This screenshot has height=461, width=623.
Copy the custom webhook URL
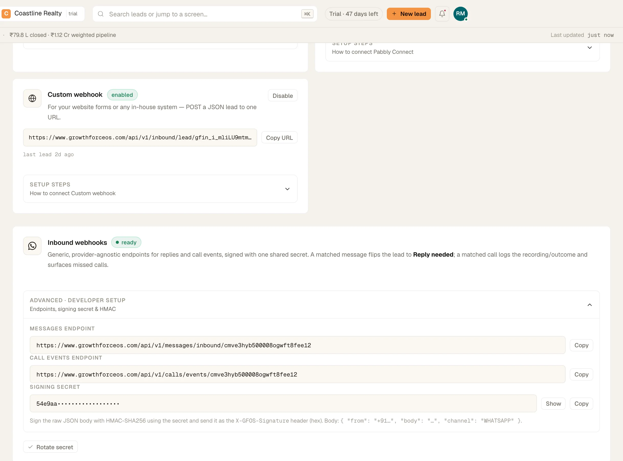279,138
